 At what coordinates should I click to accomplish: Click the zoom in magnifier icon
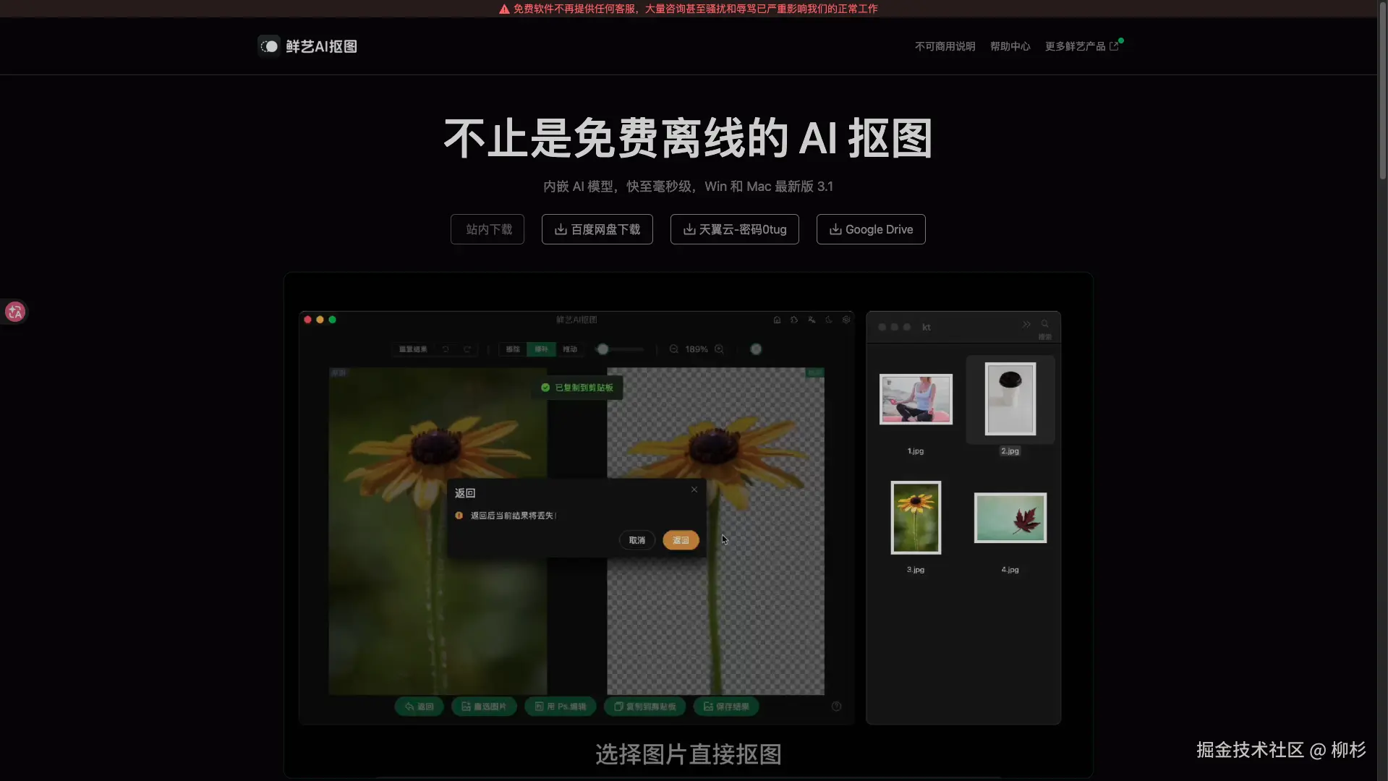(x=720, y=349)
